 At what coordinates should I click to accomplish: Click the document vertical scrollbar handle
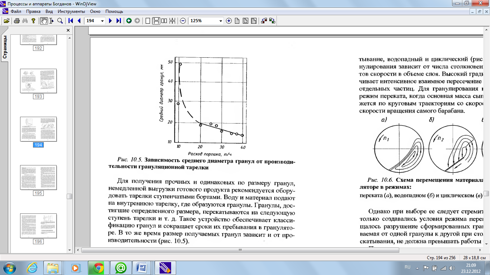[x=486, y=193]
